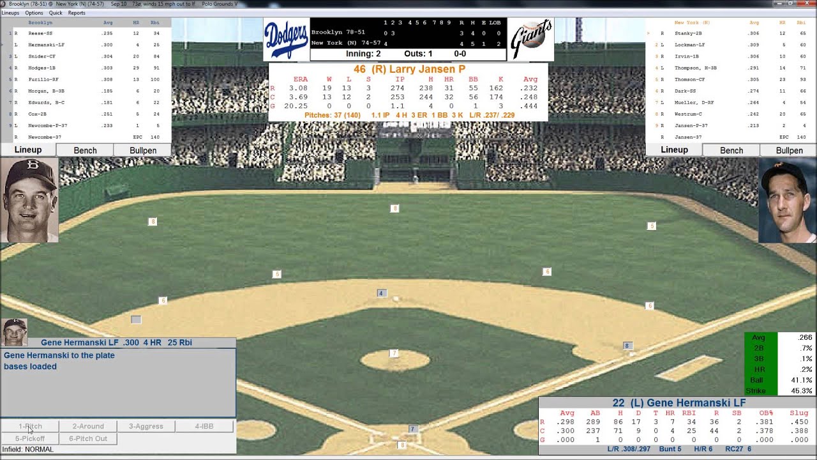
Task: Select the second baseman marker
Action: [547, 272]
